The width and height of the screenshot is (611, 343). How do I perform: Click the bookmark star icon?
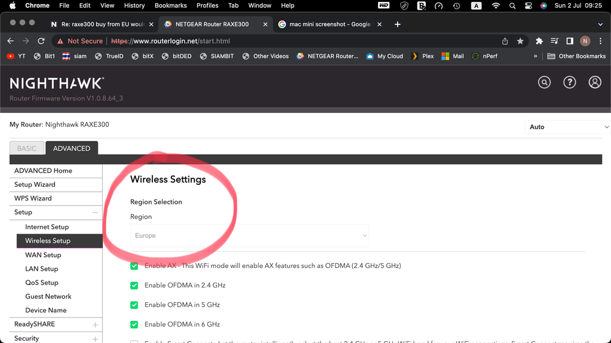pos(520,41)
